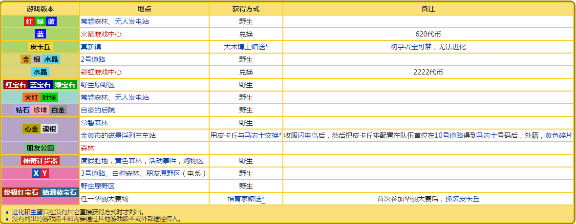Click the 2222代币 note cell
Screen dimensions: 576x224
click(x=428, y=72)
